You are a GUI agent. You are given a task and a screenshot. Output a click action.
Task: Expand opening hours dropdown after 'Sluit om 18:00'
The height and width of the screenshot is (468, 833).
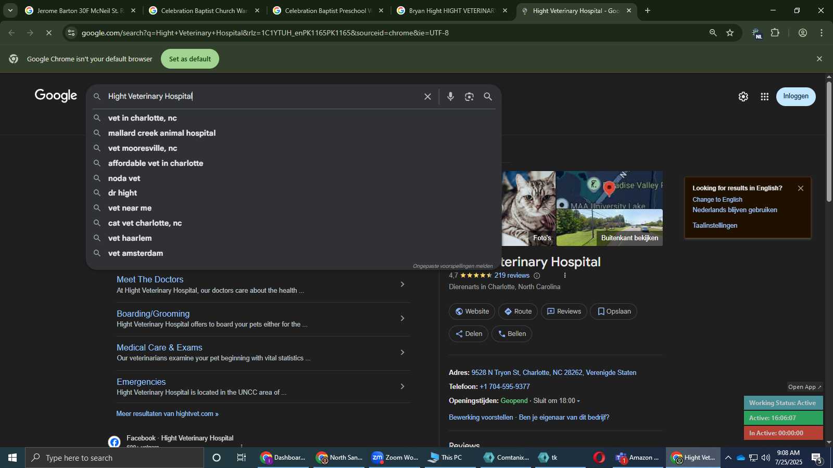[x=578, y=401]
